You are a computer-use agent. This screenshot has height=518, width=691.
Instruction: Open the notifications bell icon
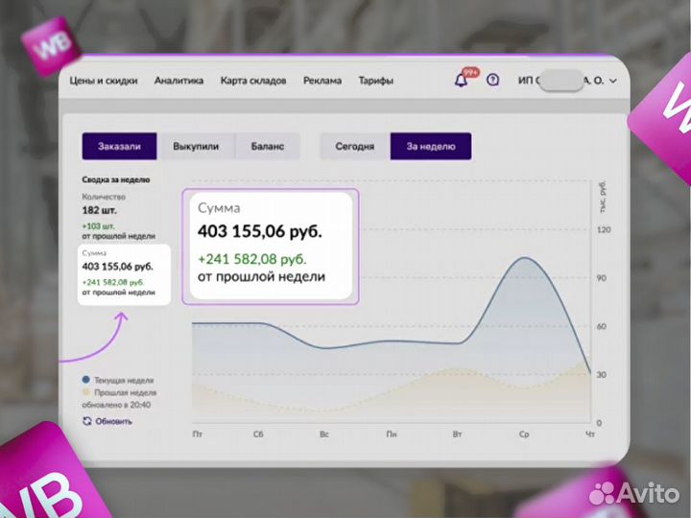(462, 82)
